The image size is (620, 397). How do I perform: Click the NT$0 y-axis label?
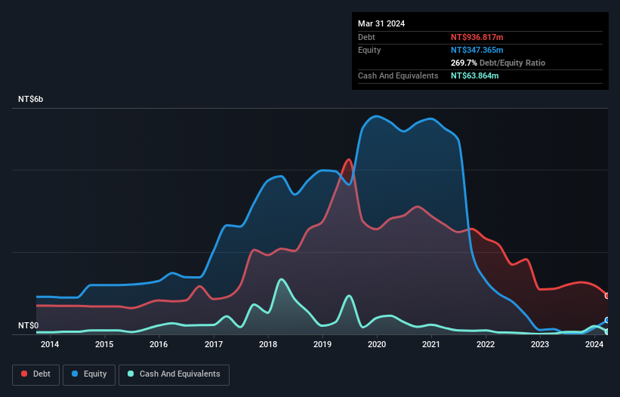tap(29, 325)
